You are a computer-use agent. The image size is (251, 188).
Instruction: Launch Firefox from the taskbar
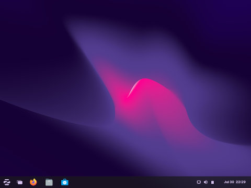[x=33, y=182]
